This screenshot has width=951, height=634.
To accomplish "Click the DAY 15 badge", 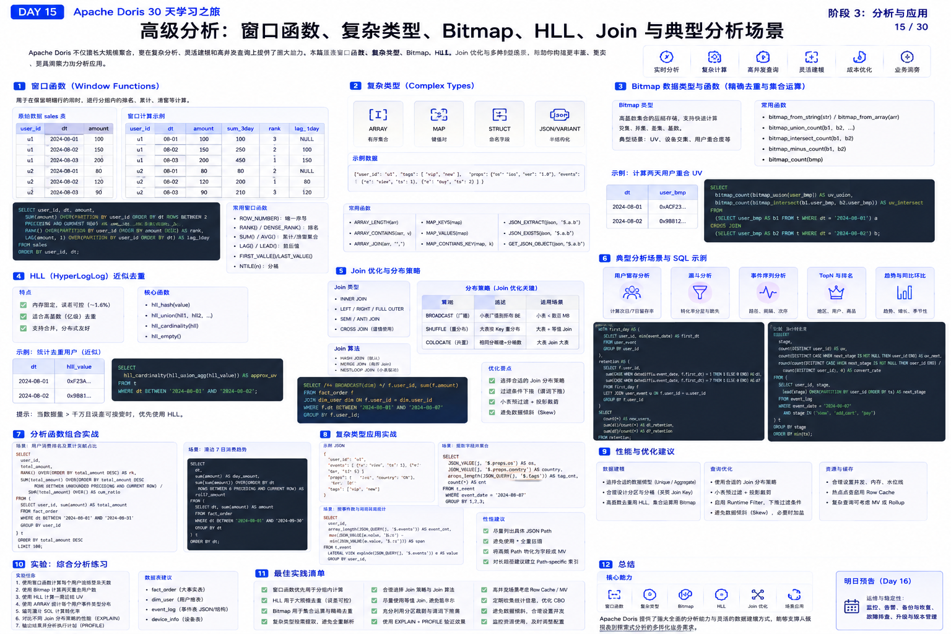I will pyautogui.click(x=38, y=12).
